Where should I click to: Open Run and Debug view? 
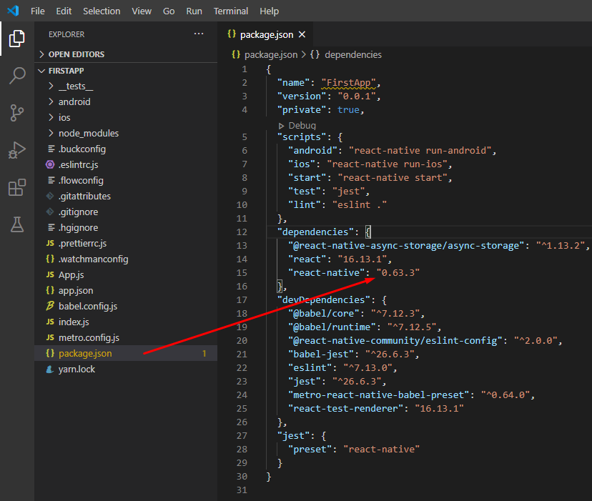click(x=17, y=150)
